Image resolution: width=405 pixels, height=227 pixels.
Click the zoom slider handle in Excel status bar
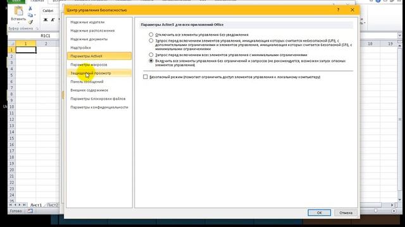(x=376, y=211)
